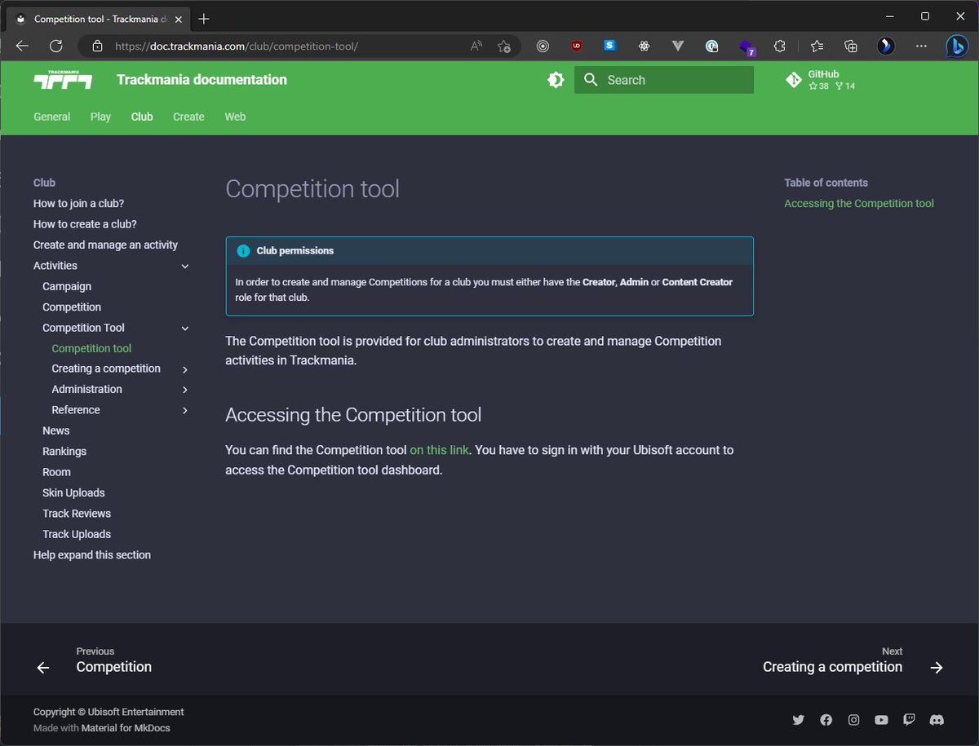Open the YouTube social link
979x746 pixels.
point(881,720)
